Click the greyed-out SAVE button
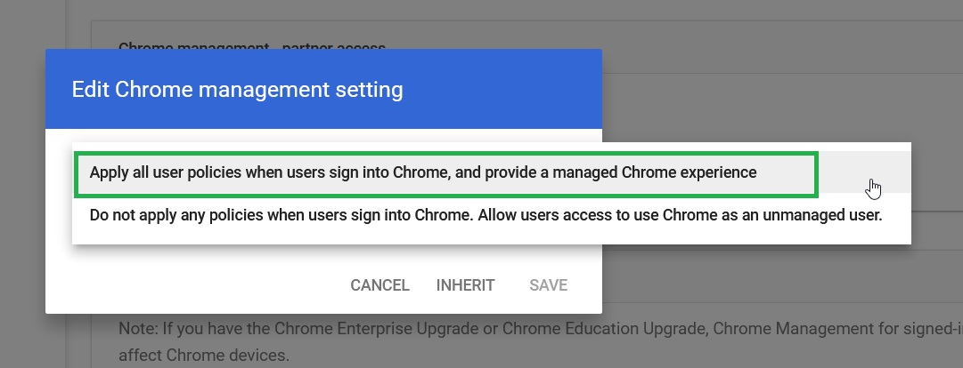The height and width of the screenshot is (368, 963). pos(549,285)
